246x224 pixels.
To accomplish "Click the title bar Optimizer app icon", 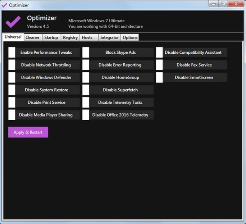I will [x=4, y=5].
